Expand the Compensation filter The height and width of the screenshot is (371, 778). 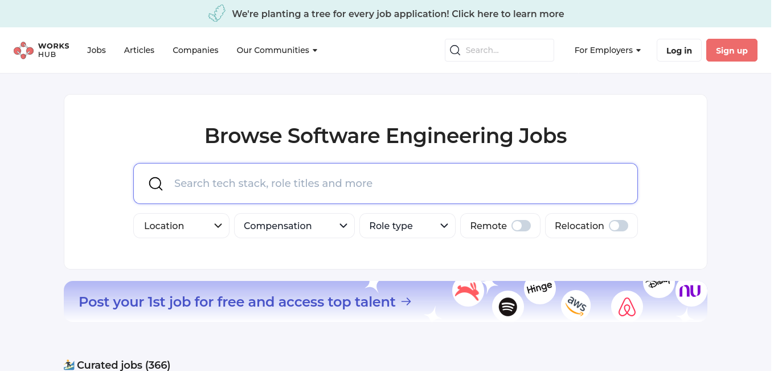[x=294, y=226]
